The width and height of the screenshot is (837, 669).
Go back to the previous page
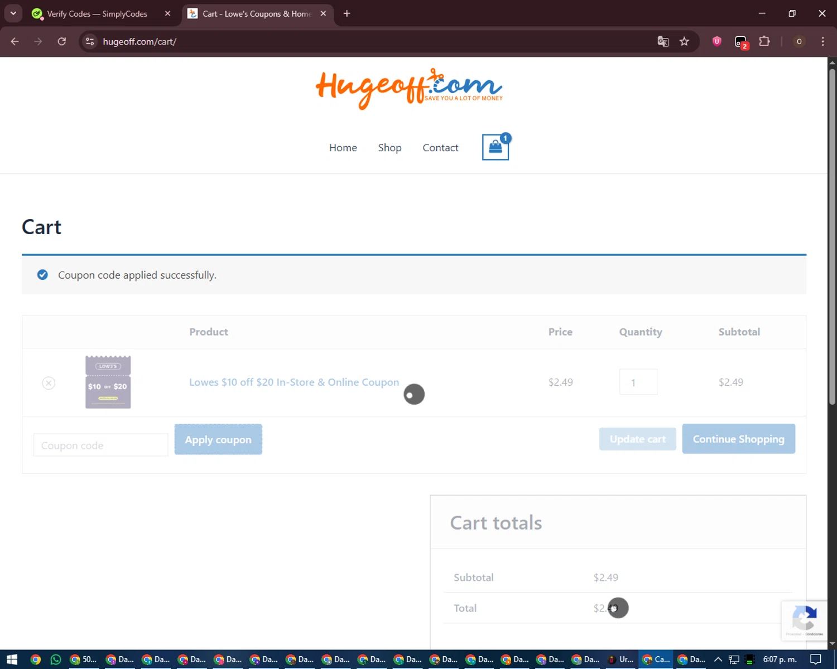pyautogui.click(x=15, y=41)
